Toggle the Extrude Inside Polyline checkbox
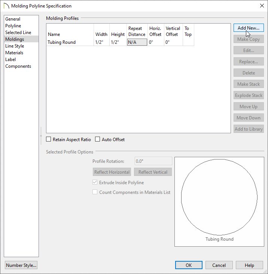This screenshot has width=268, height=274. coord(95,182)
